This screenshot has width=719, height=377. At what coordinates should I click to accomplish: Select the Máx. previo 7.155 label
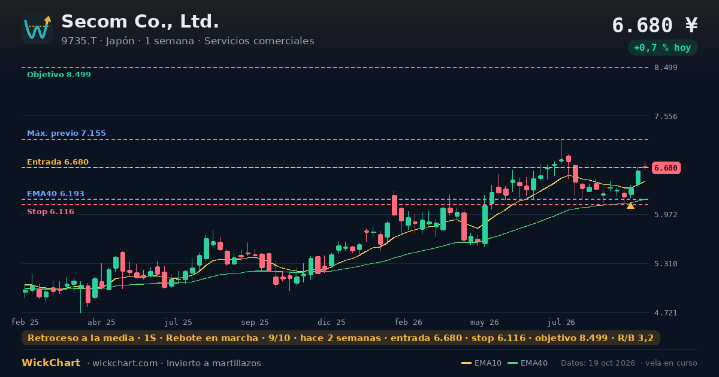pyautogui.click(x=67, y=133)
